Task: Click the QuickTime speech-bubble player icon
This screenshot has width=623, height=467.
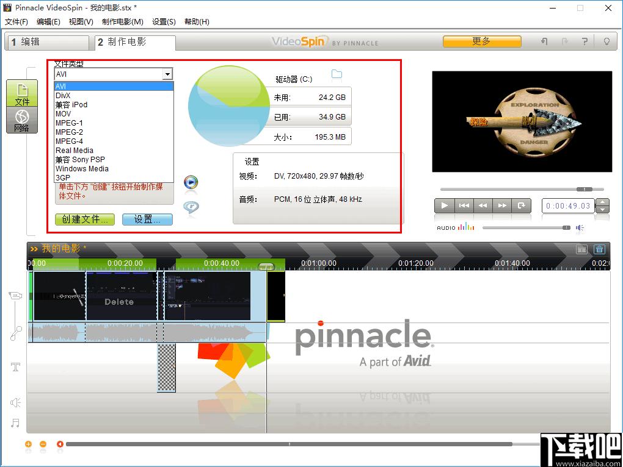Action: coord(191,207)
